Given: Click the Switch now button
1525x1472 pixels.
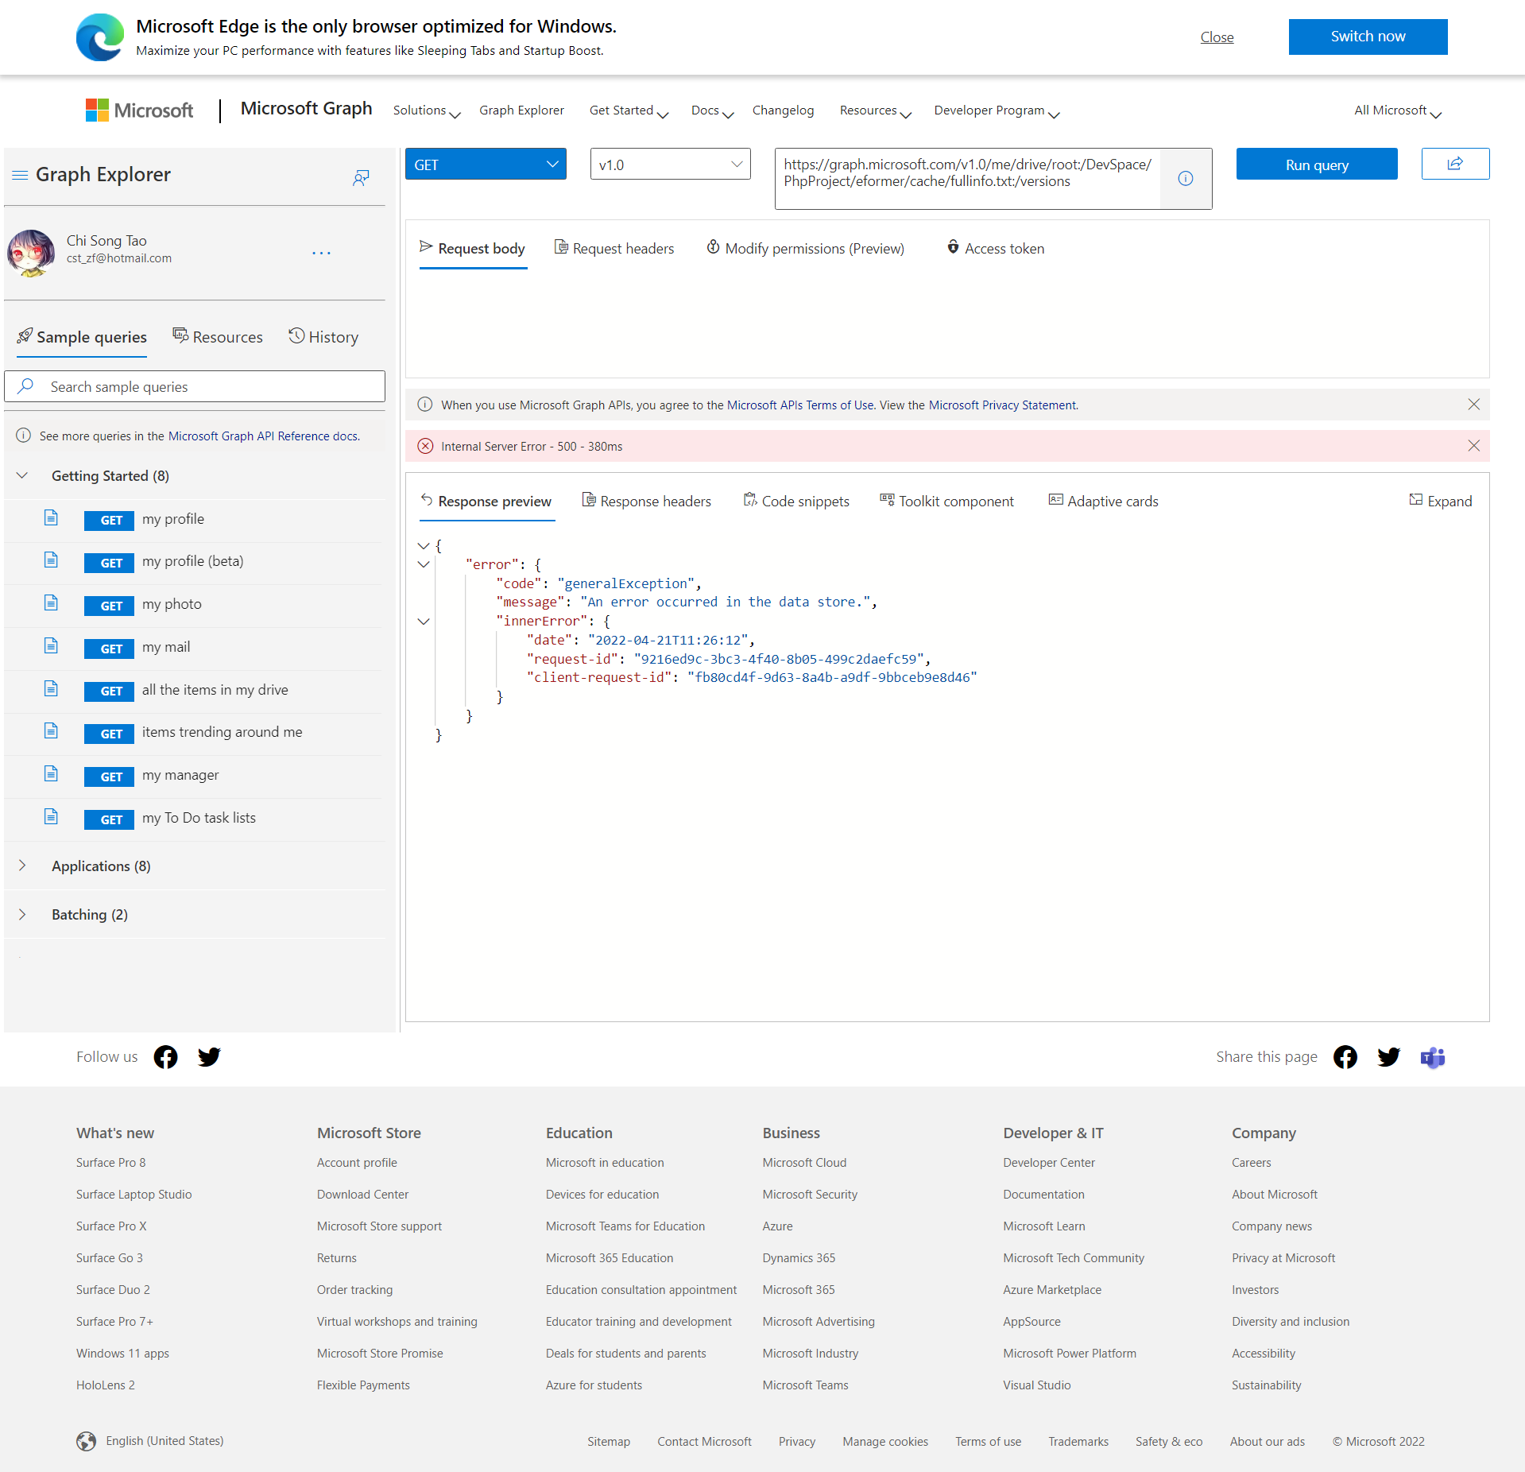Looking at the screenshot, I should pyautogui.click(x=1368, y=37).
